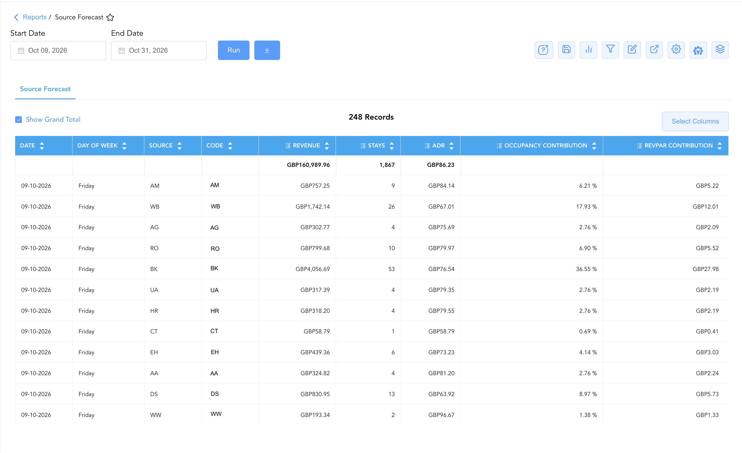Sort by the ADR column arrows

[451, 146]
